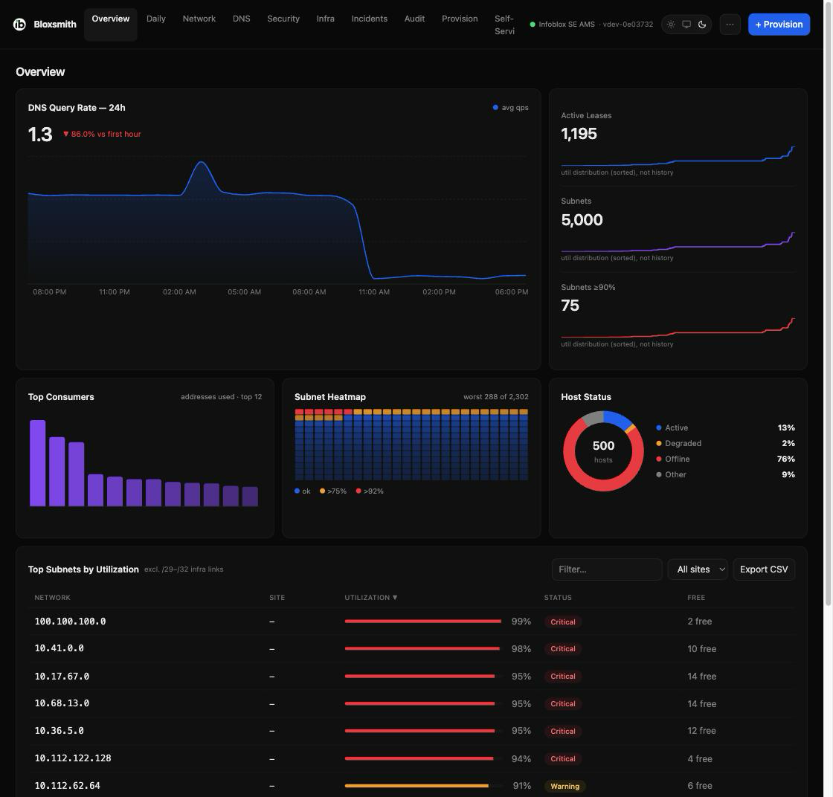Click the Host Status donut chart
833x797 pixels.
(x=603, y=451)
